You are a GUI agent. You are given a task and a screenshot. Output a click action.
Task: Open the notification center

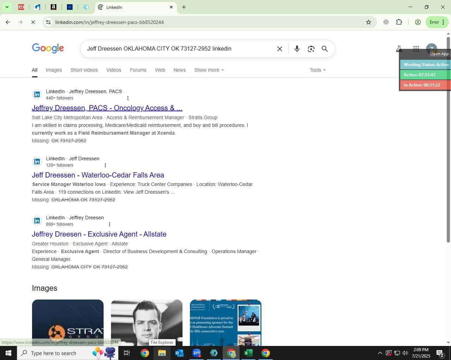440,353
